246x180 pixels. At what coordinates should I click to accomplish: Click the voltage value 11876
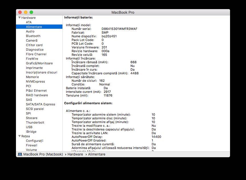pyautogui.click(x=108, y=95)
